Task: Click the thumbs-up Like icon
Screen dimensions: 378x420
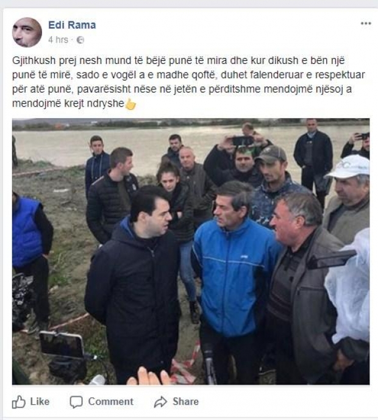Action: coord(19,402)
